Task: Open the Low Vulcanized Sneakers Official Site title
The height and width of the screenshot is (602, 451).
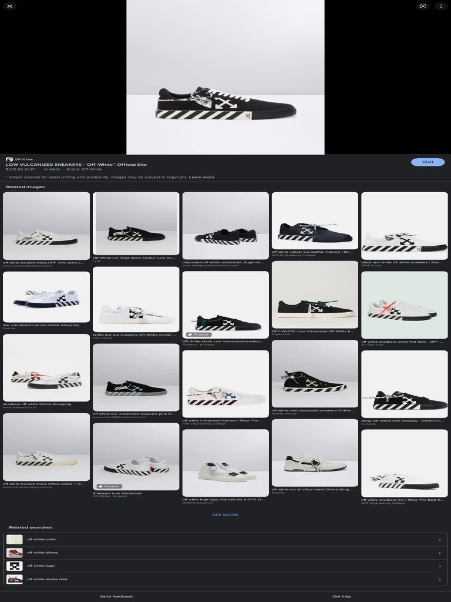Action: (x=76, y=165)
